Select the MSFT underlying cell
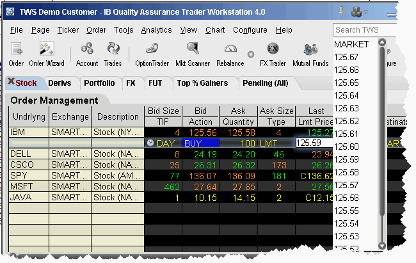The width and height of the screenshot is (416, 263). 29,187
